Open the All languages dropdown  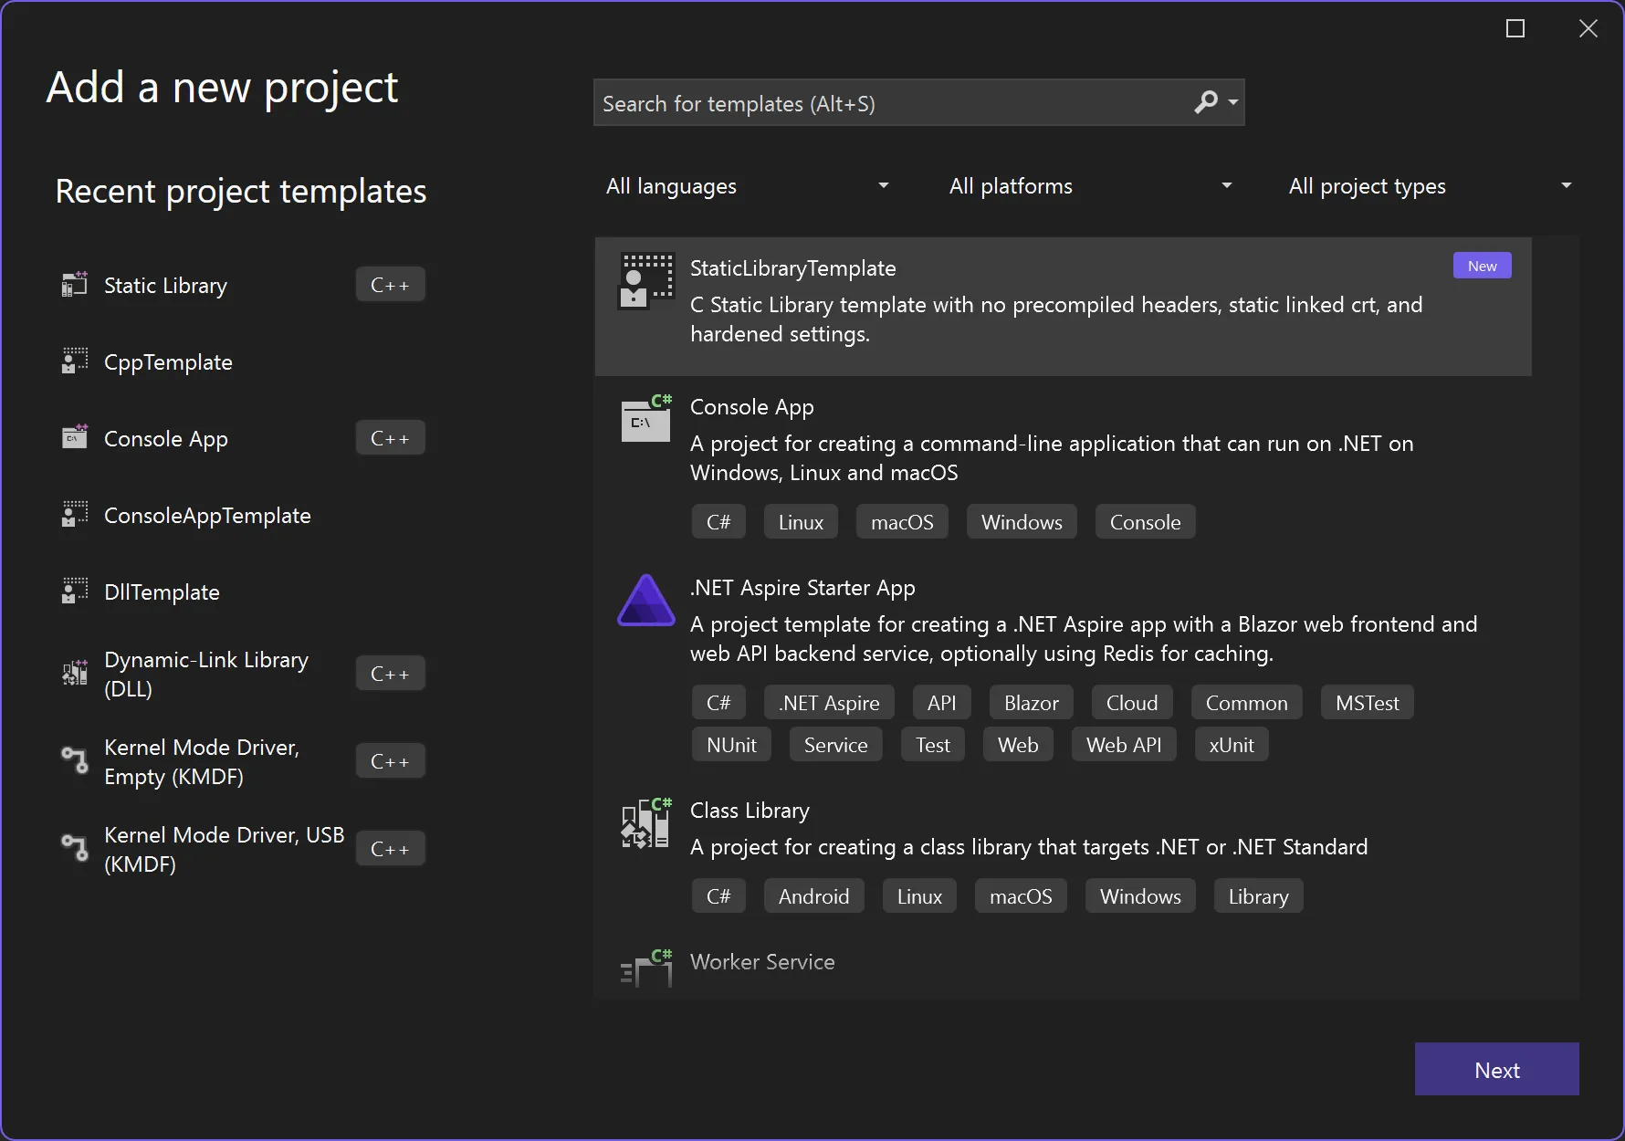coord(747,186)
